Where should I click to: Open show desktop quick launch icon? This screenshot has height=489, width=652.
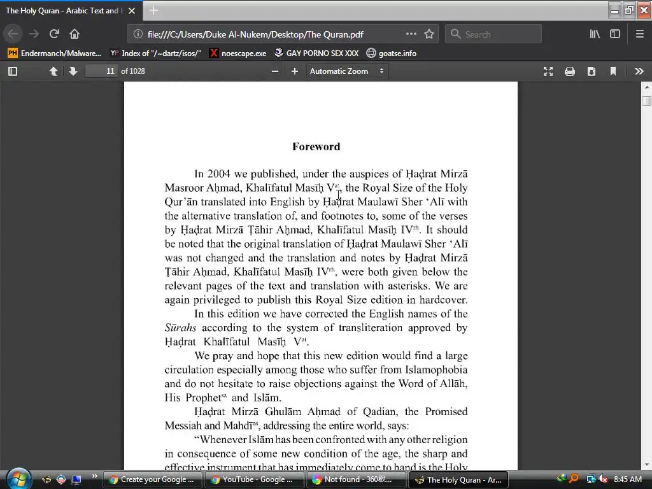click(76, 479)
